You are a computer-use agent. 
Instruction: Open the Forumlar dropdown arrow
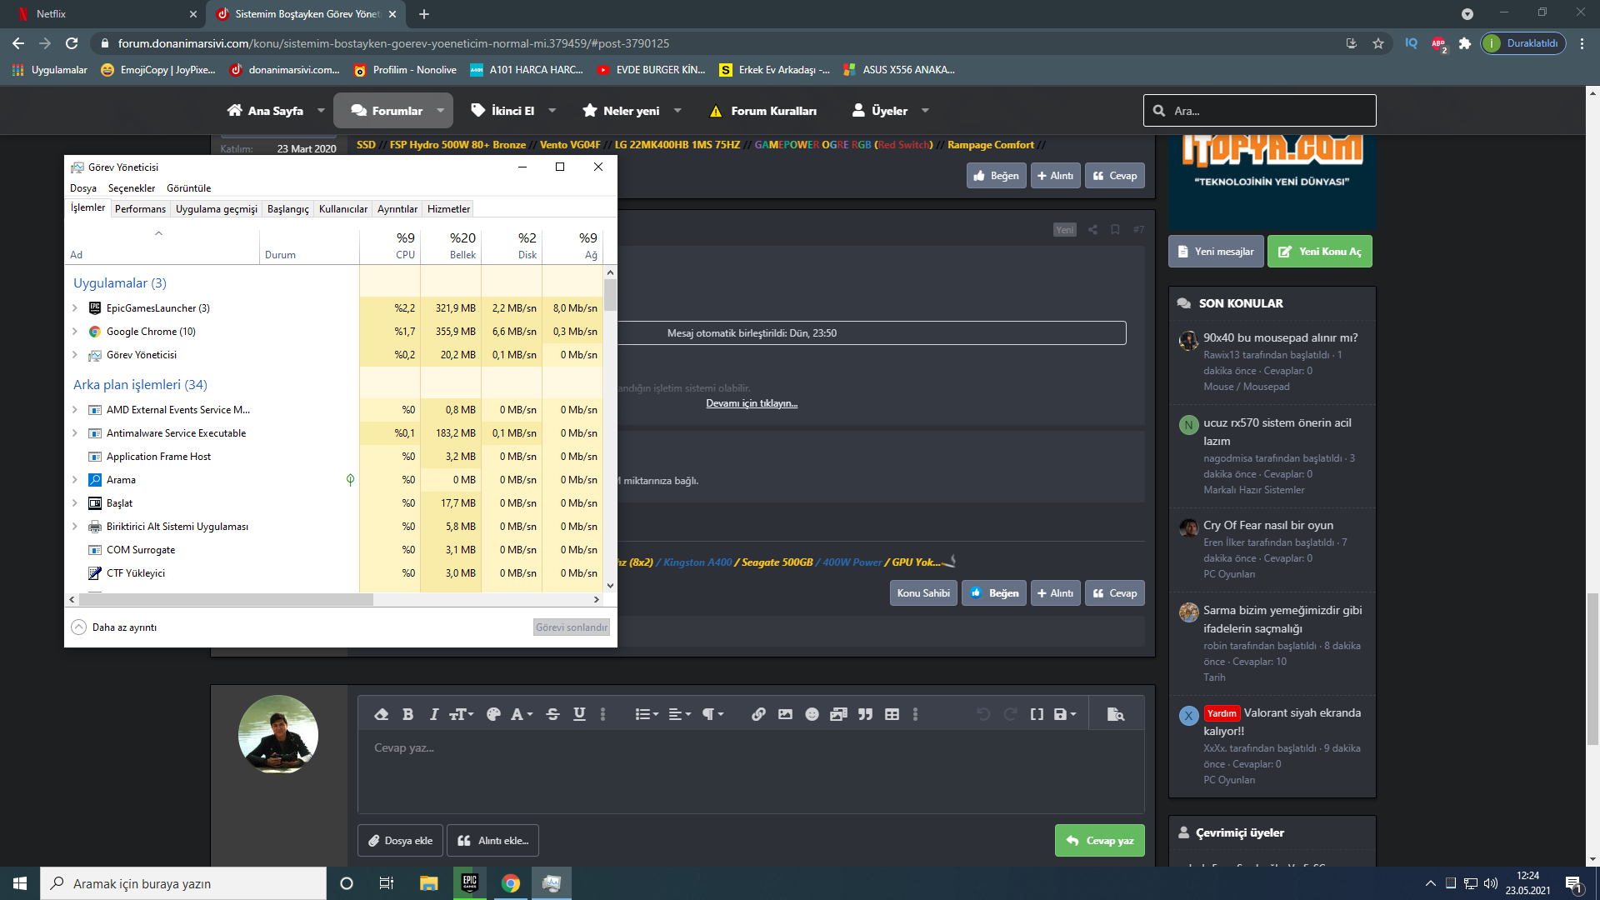tap(441, 111)
